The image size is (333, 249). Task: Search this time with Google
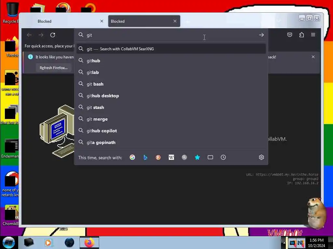(132, 157)
